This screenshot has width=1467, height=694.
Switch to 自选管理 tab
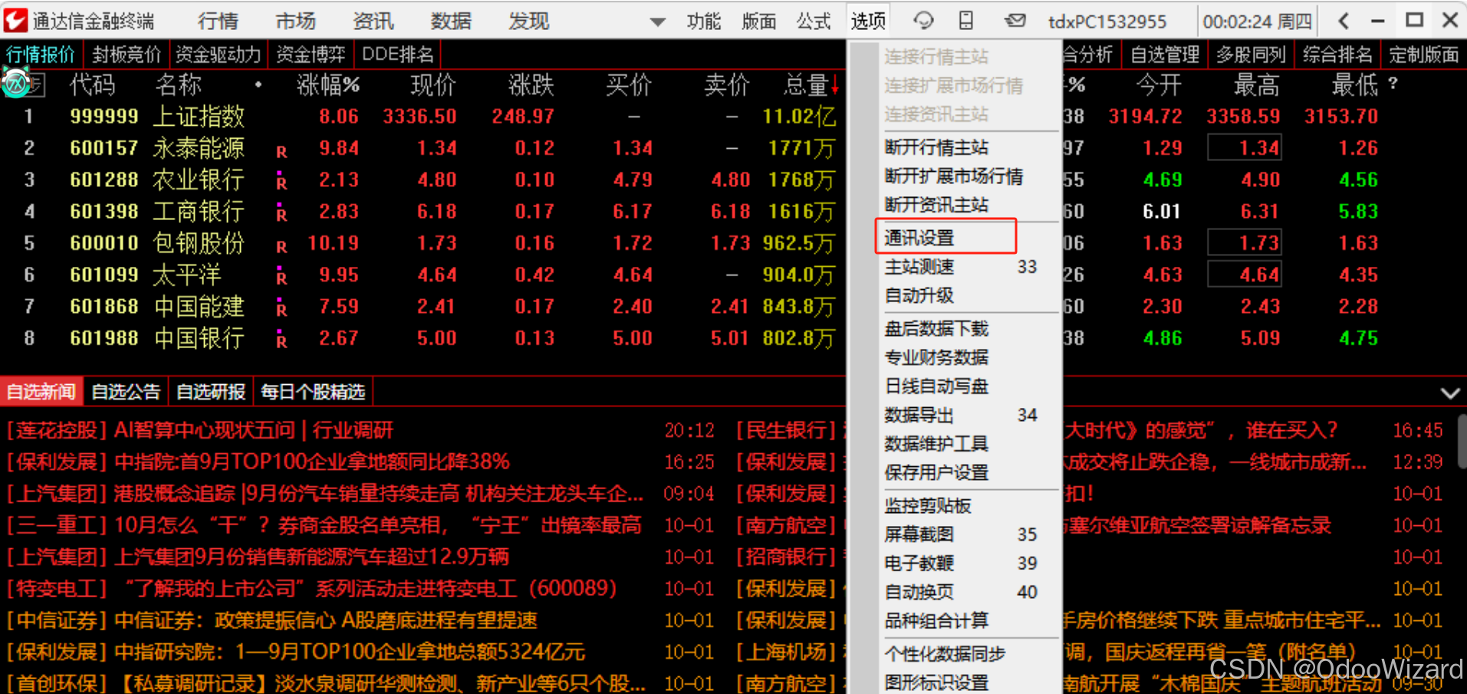(1164, 54)
